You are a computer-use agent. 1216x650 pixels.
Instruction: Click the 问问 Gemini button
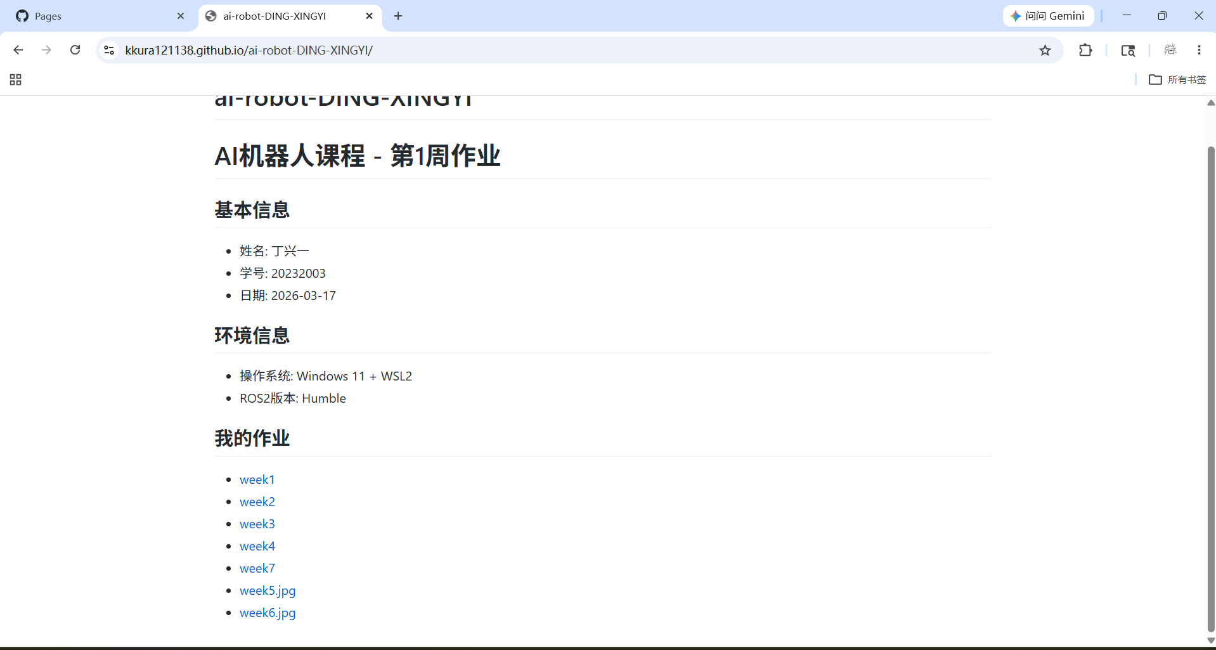1049,16
